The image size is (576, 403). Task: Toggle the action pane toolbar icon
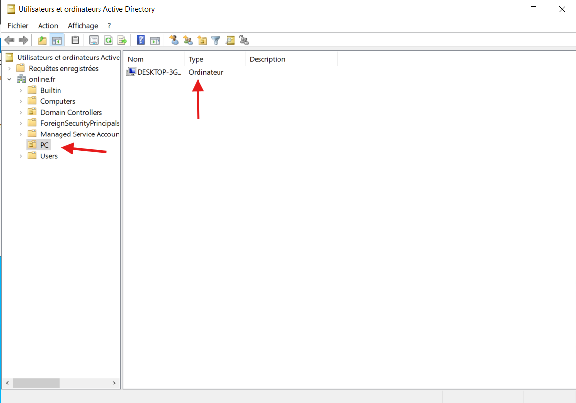[155, 40]
